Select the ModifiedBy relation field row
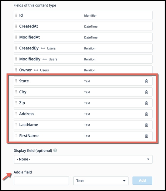The height and width of the screenshot is (191, 166). coord(83,59)
